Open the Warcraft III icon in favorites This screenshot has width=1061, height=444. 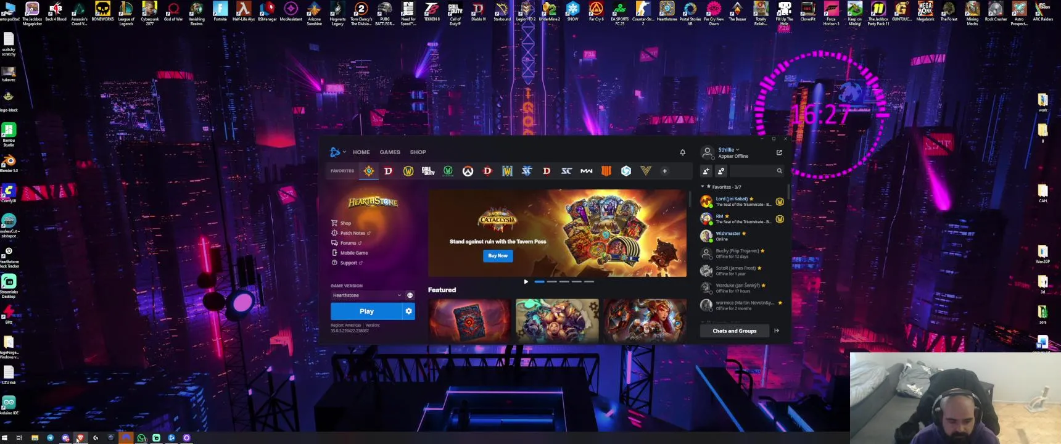coord(507,171)
